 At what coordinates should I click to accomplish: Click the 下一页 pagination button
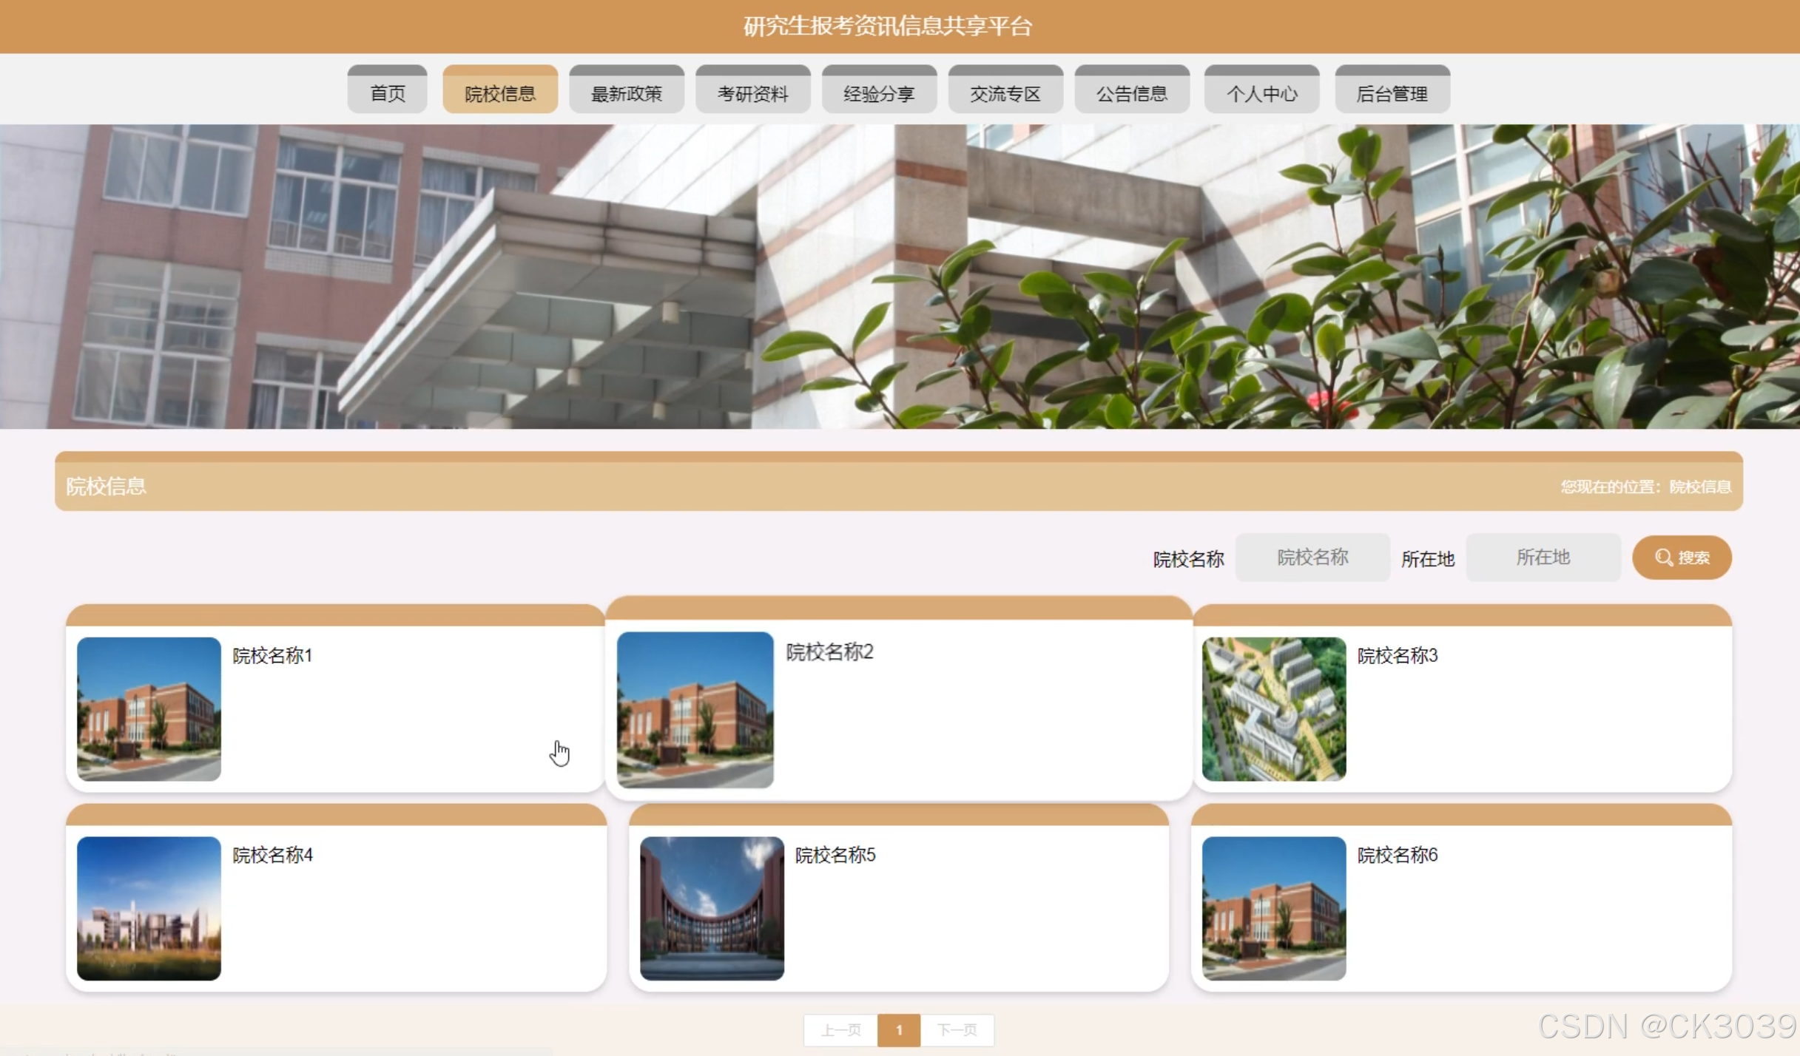[x=957, y=1029]
